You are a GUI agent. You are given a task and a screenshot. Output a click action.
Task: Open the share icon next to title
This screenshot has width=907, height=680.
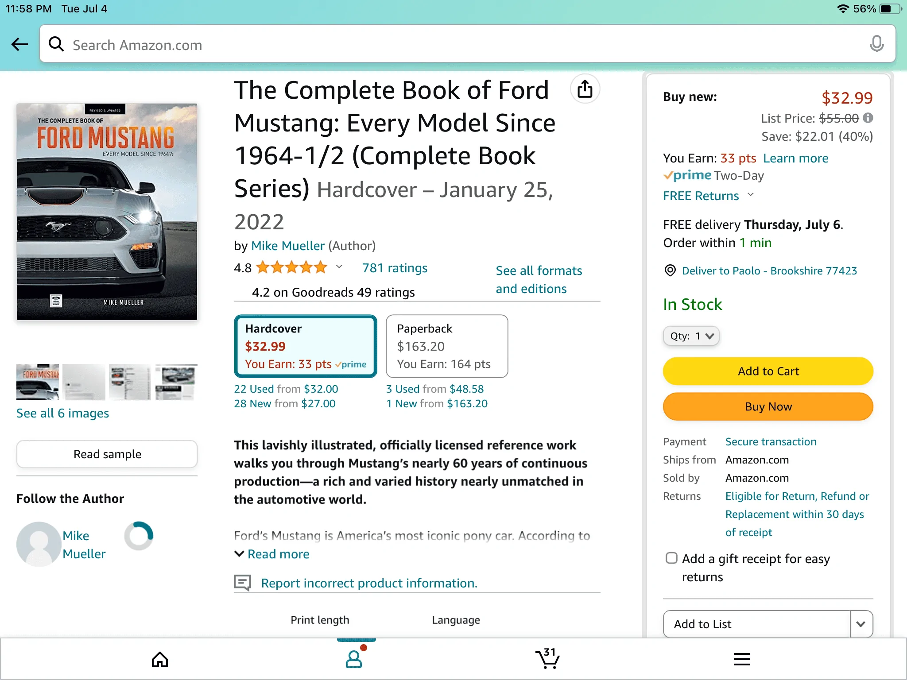585,89
